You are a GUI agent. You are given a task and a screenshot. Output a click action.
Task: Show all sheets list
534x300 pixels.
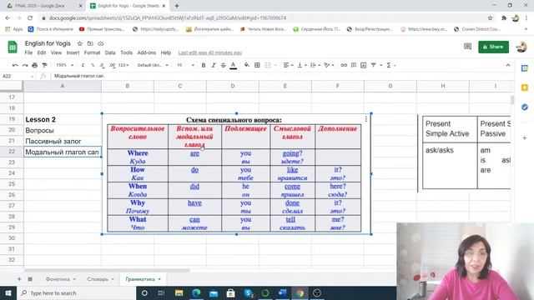(x=30, y=279)
